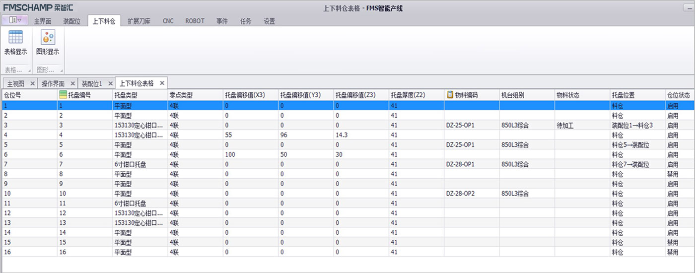Click the clipboard icon in 物料编码 header

tap(450, 95)
